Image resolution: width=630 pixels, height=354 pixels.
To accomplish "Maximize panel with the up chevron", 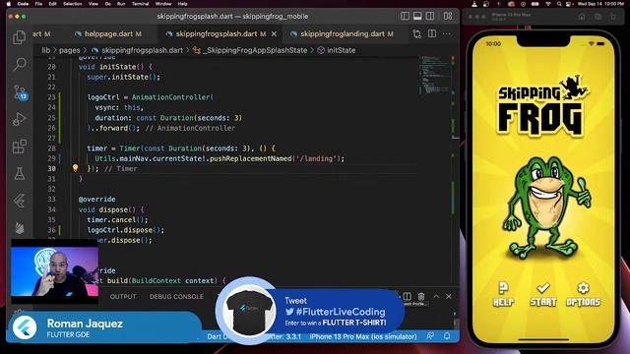I will pyautogui.click(x=436, y=296).
